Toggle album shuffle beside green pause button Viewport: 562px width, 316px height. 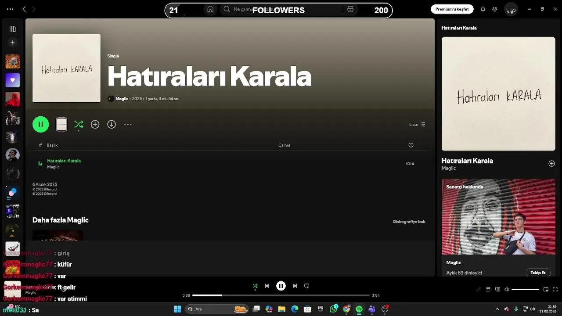click(79, 125)
